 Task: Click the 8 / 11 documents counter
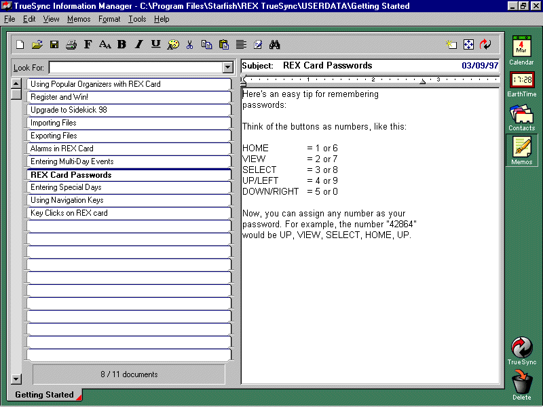coord(129,374)
